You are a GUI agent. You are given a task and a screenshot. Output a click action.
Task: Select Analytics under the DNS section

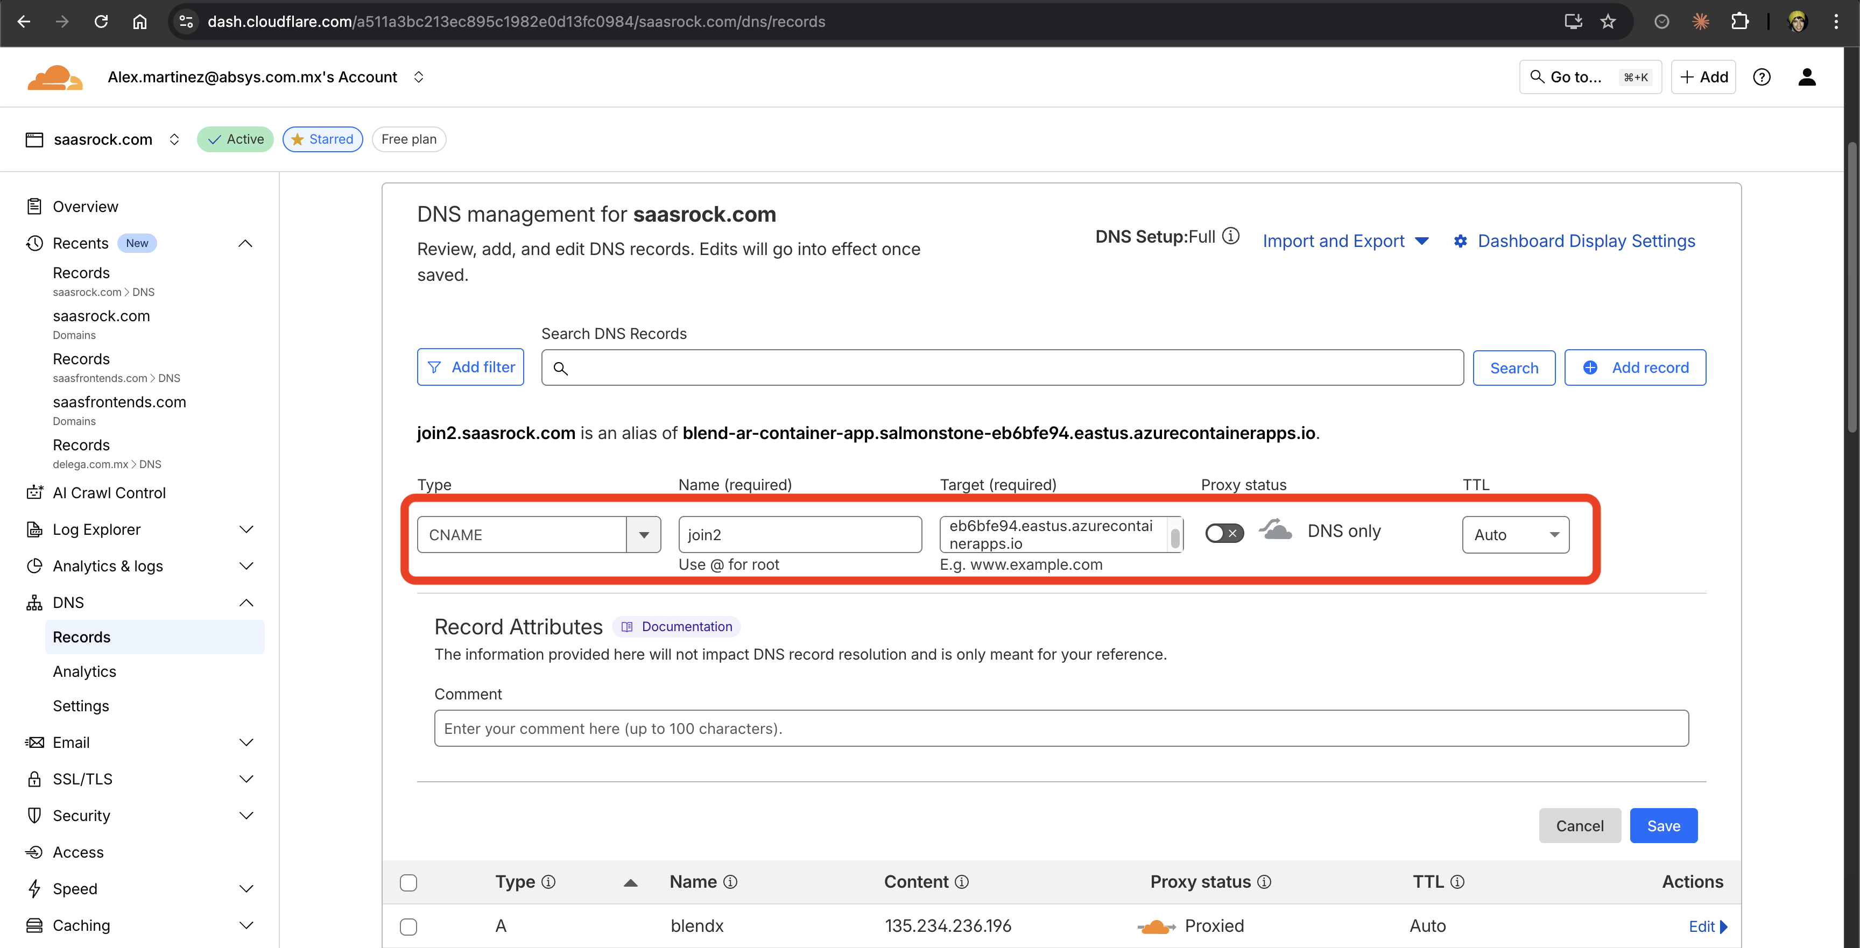coord(84,671)
